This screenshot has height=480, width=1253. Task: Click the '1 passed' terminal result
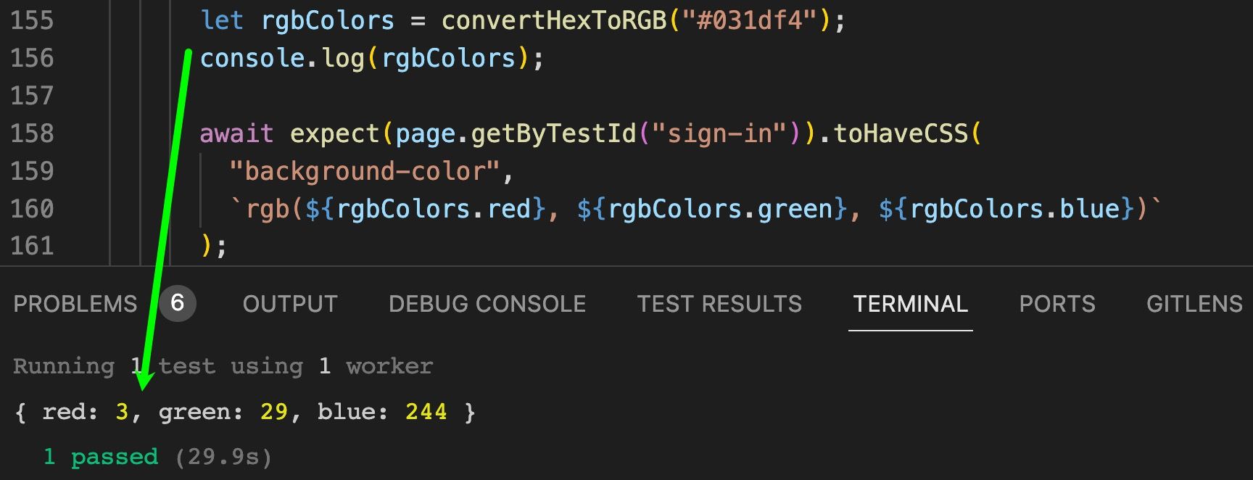tap(101, 457)
